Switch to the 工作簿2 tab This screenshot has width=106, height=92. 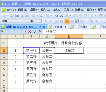coord(80,27)
